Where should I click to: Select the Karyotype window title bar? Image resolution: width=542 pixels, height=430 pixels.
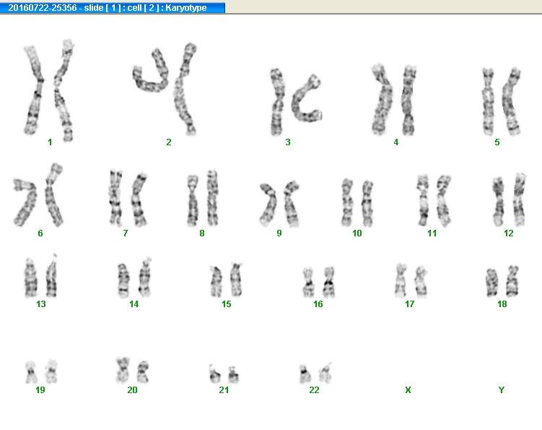coord(113,8)
